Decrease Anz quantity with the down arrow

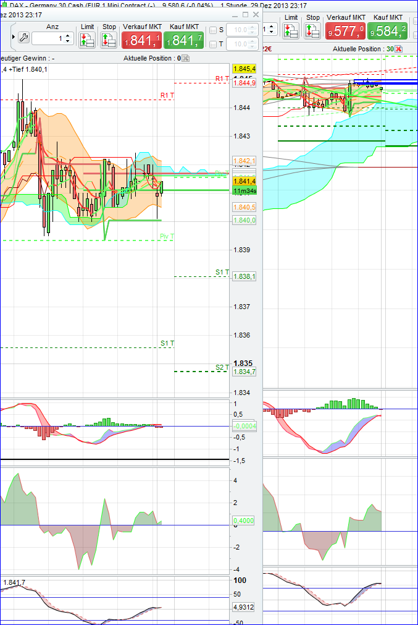68,41
